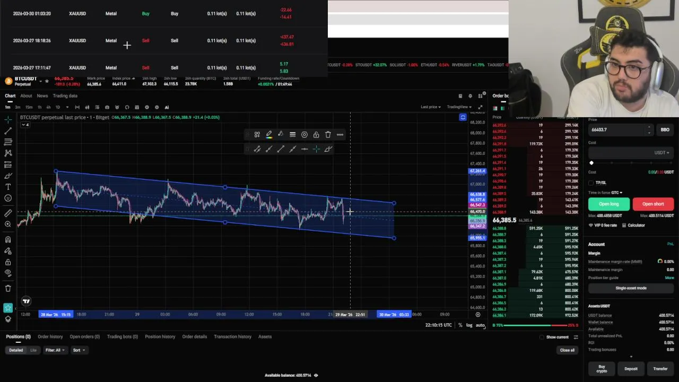Image resolution: width=679 pixels, height=382 pixels.
Task: Toggle the Show current checkbox
Action: (542, 337)
